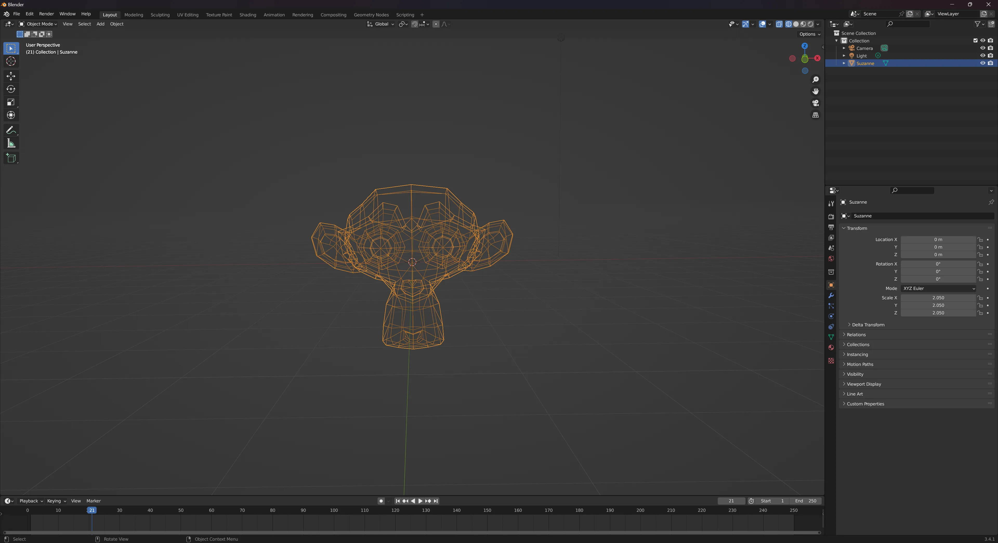Viewport: 998px width, 543px height.
Task: Switch viewport to rendered shading mode
Action: pyautogui.click(x=811, y=24)
